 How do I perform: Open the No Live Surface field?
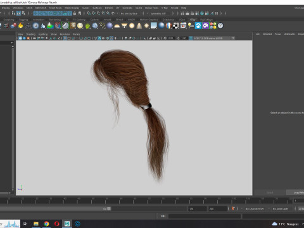(x=130, y=13)
